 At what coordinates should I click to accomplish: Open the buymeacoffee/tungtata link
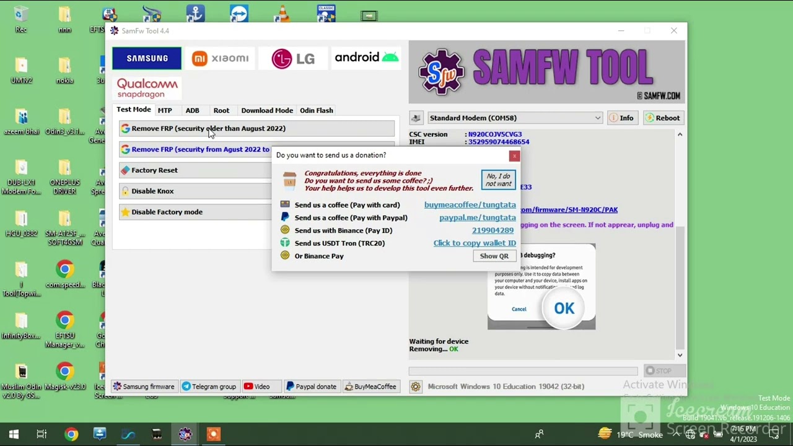pos(470,205)
